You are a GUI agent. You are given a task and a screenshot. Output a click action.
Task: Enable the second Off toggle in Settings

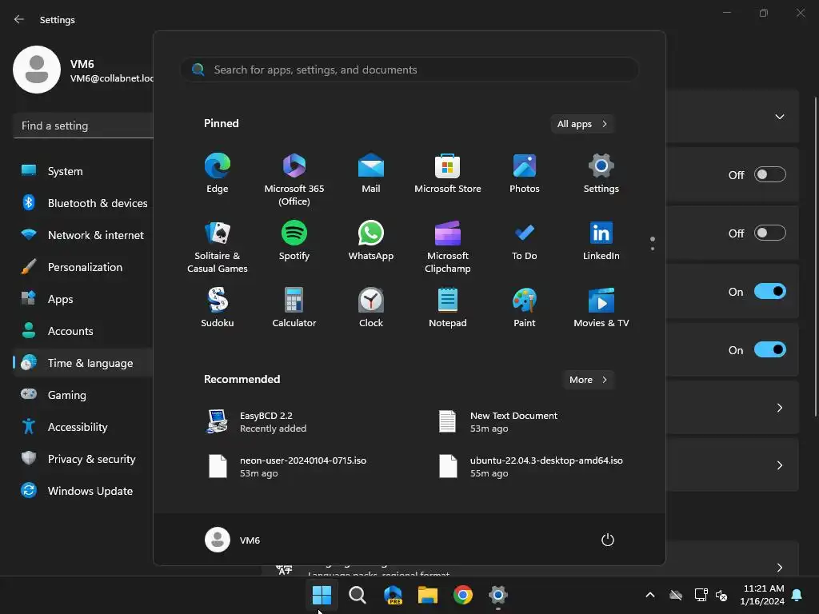point(770,233)
